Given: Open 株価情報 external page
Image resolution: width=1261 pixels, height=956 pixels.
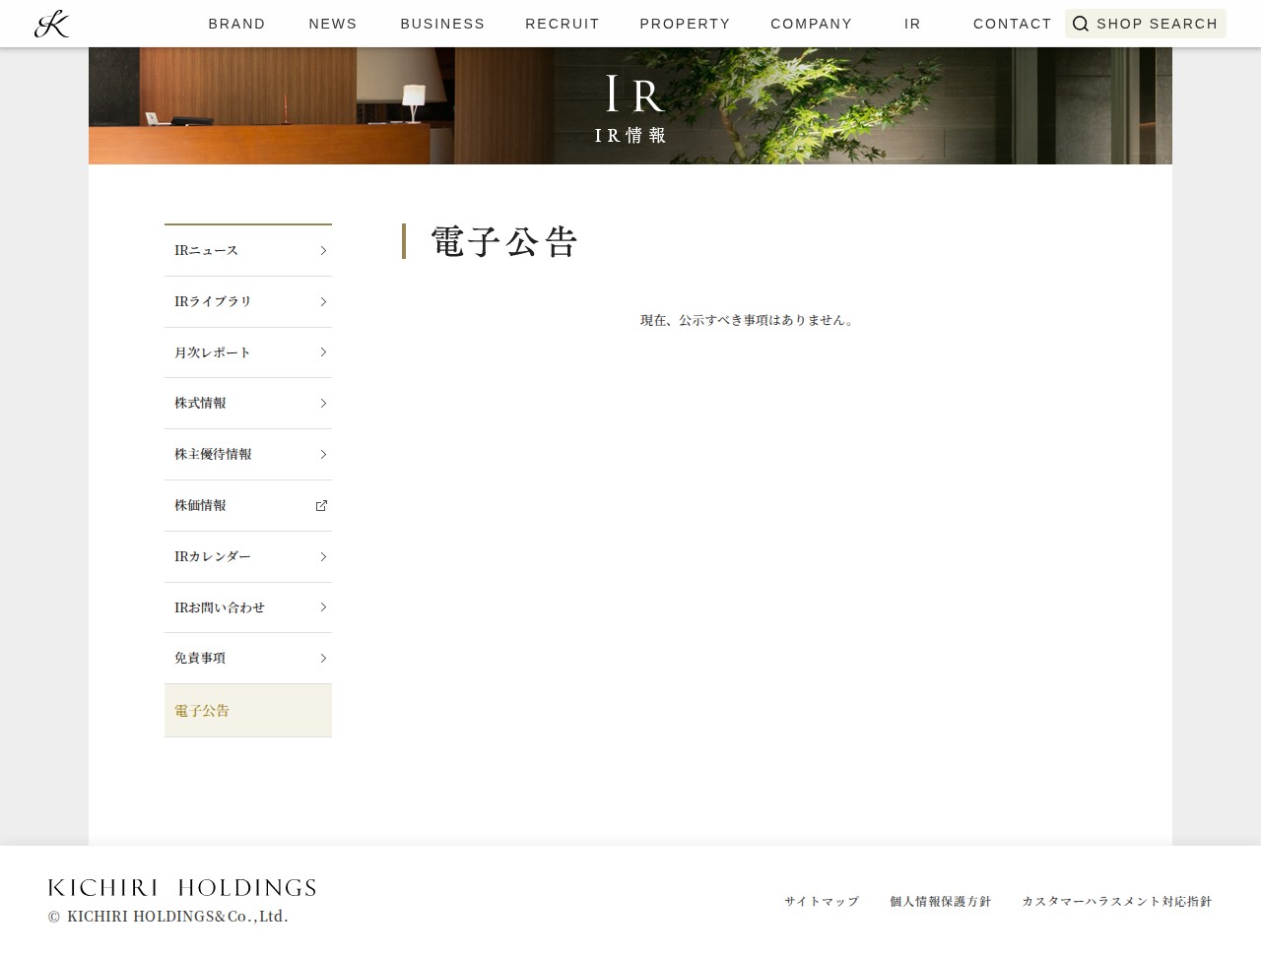Looking at the screenshot, I should 248,506.
